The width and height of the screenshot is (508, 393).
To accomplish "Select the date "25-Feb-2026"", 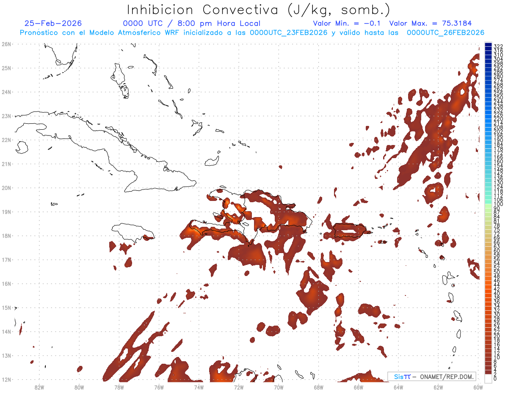I will click(x=53, y=23).
